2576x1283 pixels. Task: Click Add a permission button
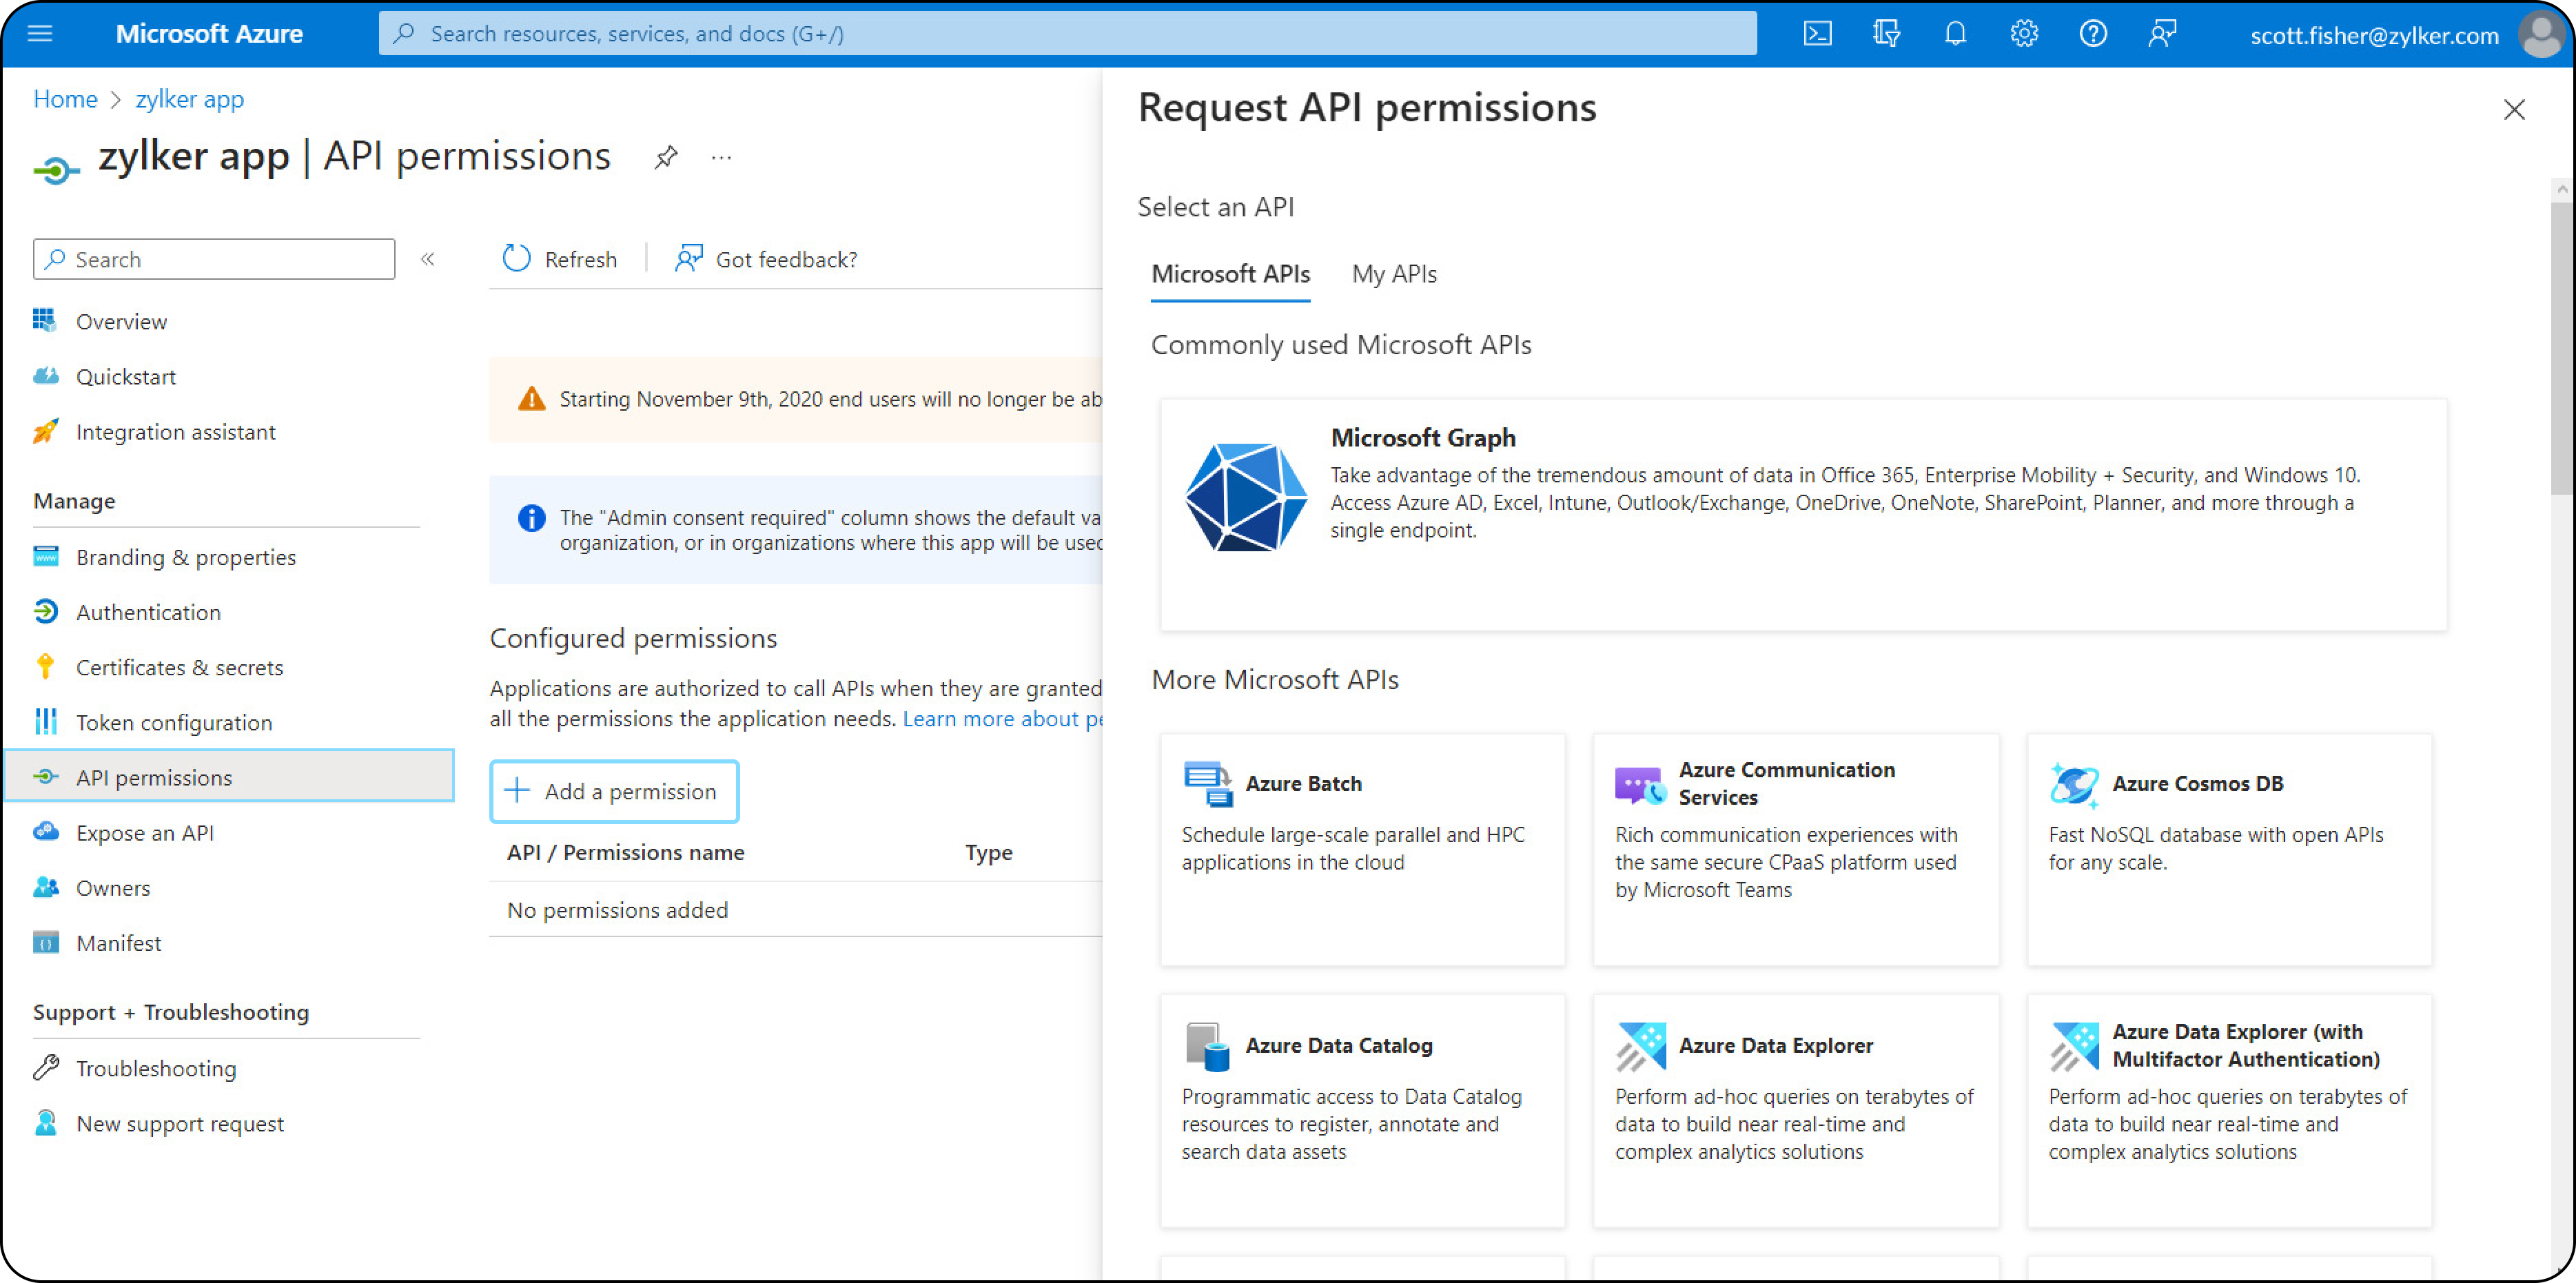pyautogui.click(x=614, y=791)
